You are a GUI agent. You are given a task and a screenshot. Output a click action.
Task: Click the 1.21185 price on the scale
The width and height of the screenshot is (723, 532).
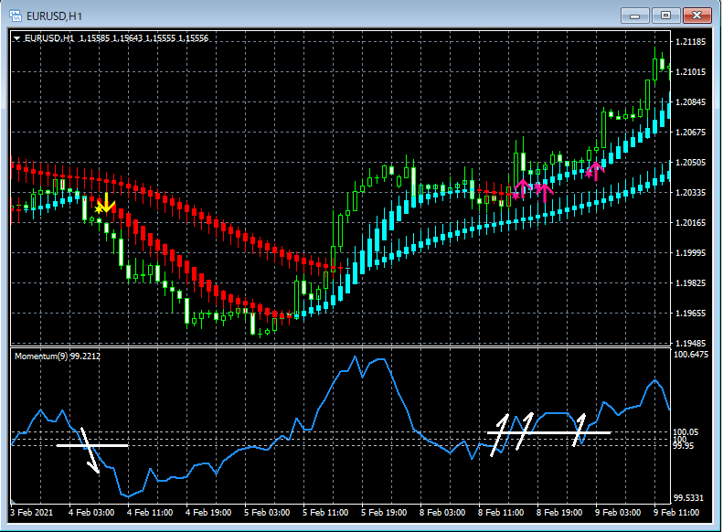click(x=690, y=43)
